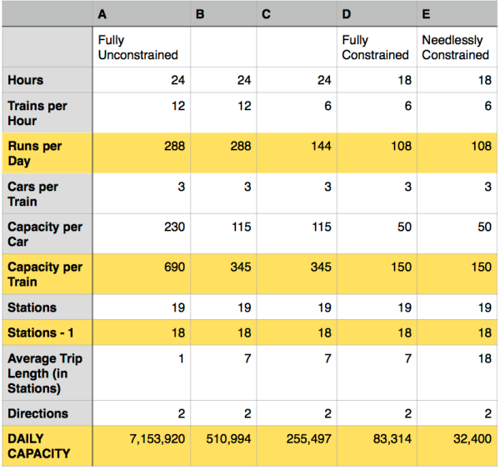Image resolution: width=500 pixels, height=470 pixels.
Task: Click Runs per Day value 288 in column B
Action: point(241,146)
